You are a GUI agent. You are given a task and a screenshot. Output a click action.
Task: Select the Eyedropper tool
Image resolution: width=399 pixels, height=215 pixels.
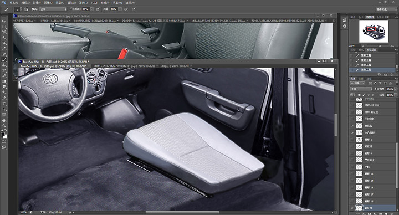4,48
